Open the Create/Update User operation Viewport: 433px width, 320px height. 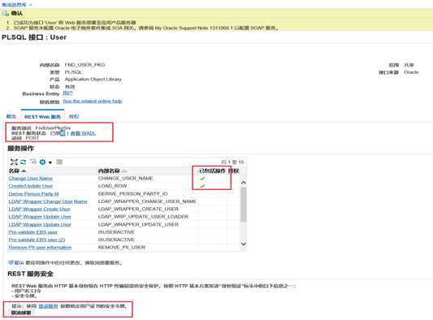(30, 186)
